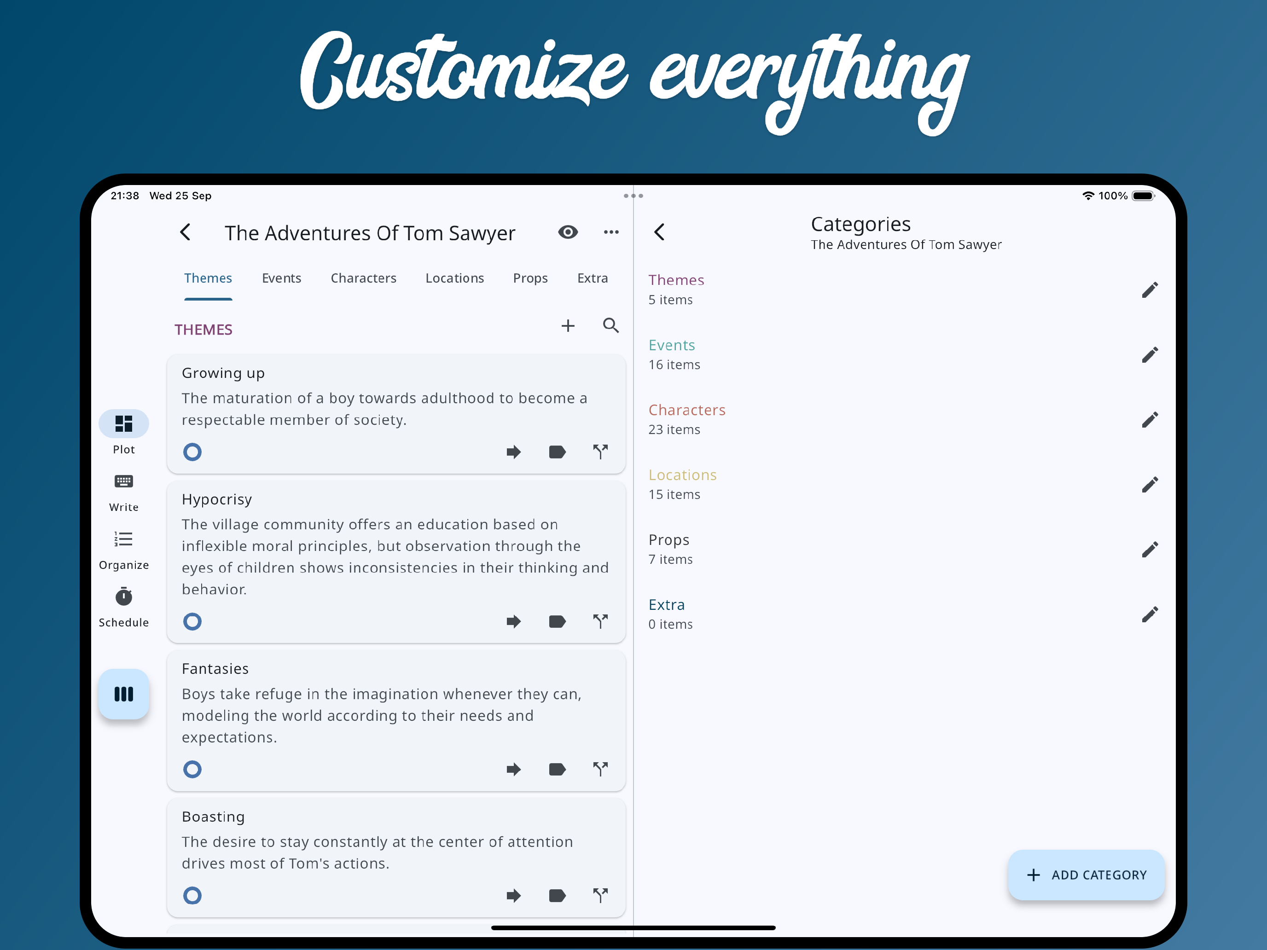The height and width of the screenshot is (950, 1267).
Task: Select the Props category name in the list
Action: (x=668, y=540)
